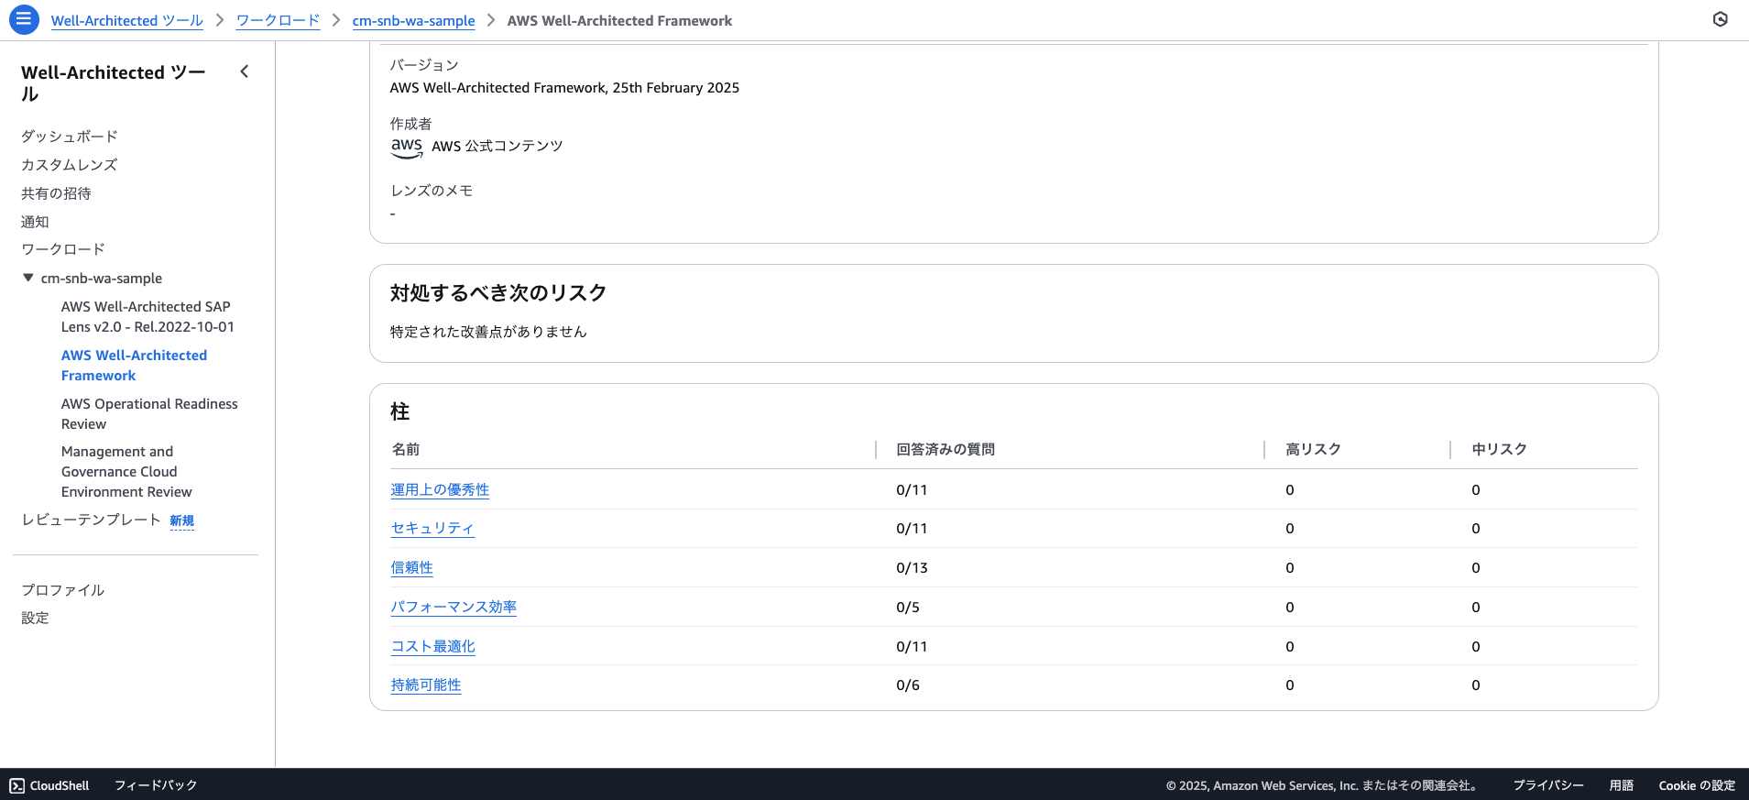The image size is (1749, 800).
Task: Collapse the cm-snb-wa-sample tree node
Action: tap(28, 278)
